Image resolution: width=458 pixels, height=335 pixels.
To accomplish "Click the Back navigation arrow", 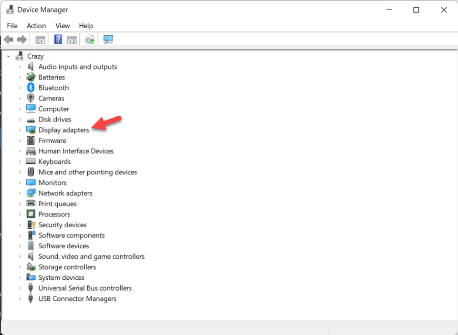I will pos(8,39).
